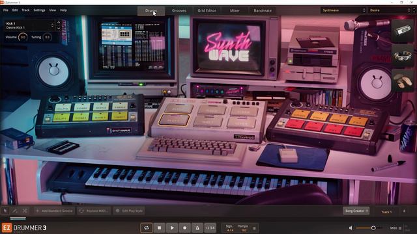Screen dimensions: 417x234
Task: Trigger the SHAK1 yellow-green pad
Action: 100,116
